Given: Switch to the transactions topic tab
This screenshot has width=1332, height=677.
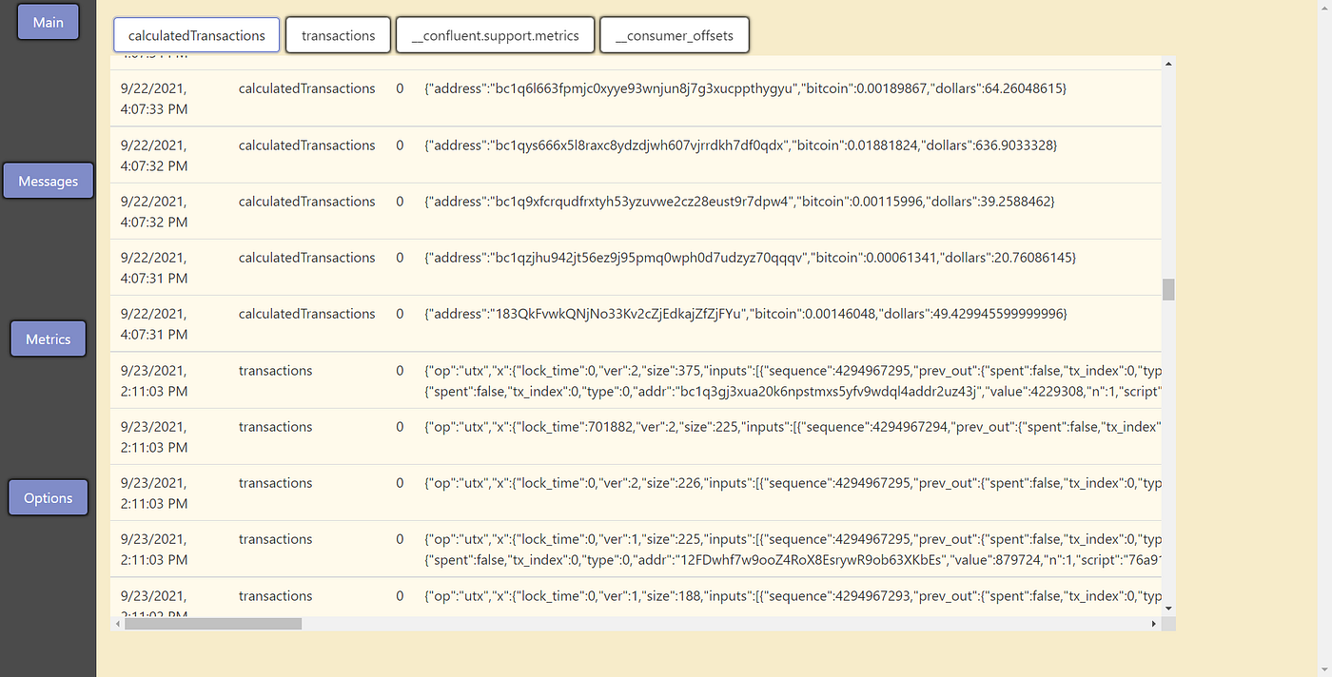Looking at the screenshot, I should [338, 34].
